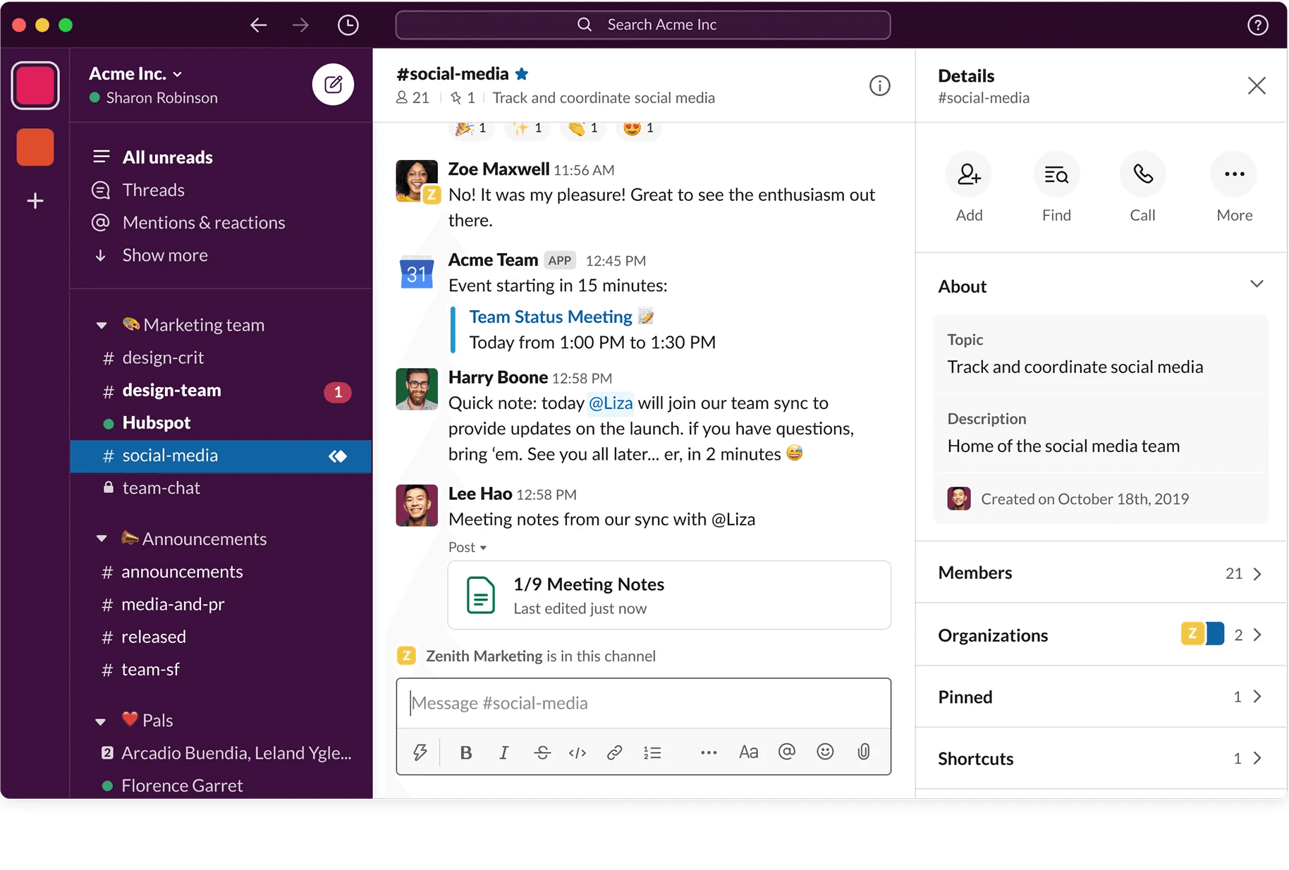Click the party popper emoji reaction

(471, 128)
